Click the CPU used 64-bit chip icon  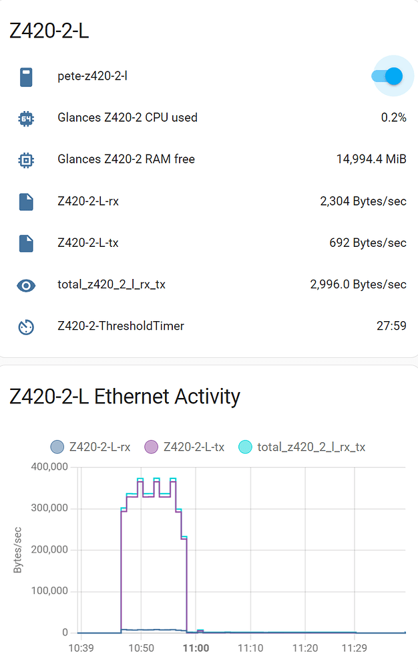[x=26, y=118]
